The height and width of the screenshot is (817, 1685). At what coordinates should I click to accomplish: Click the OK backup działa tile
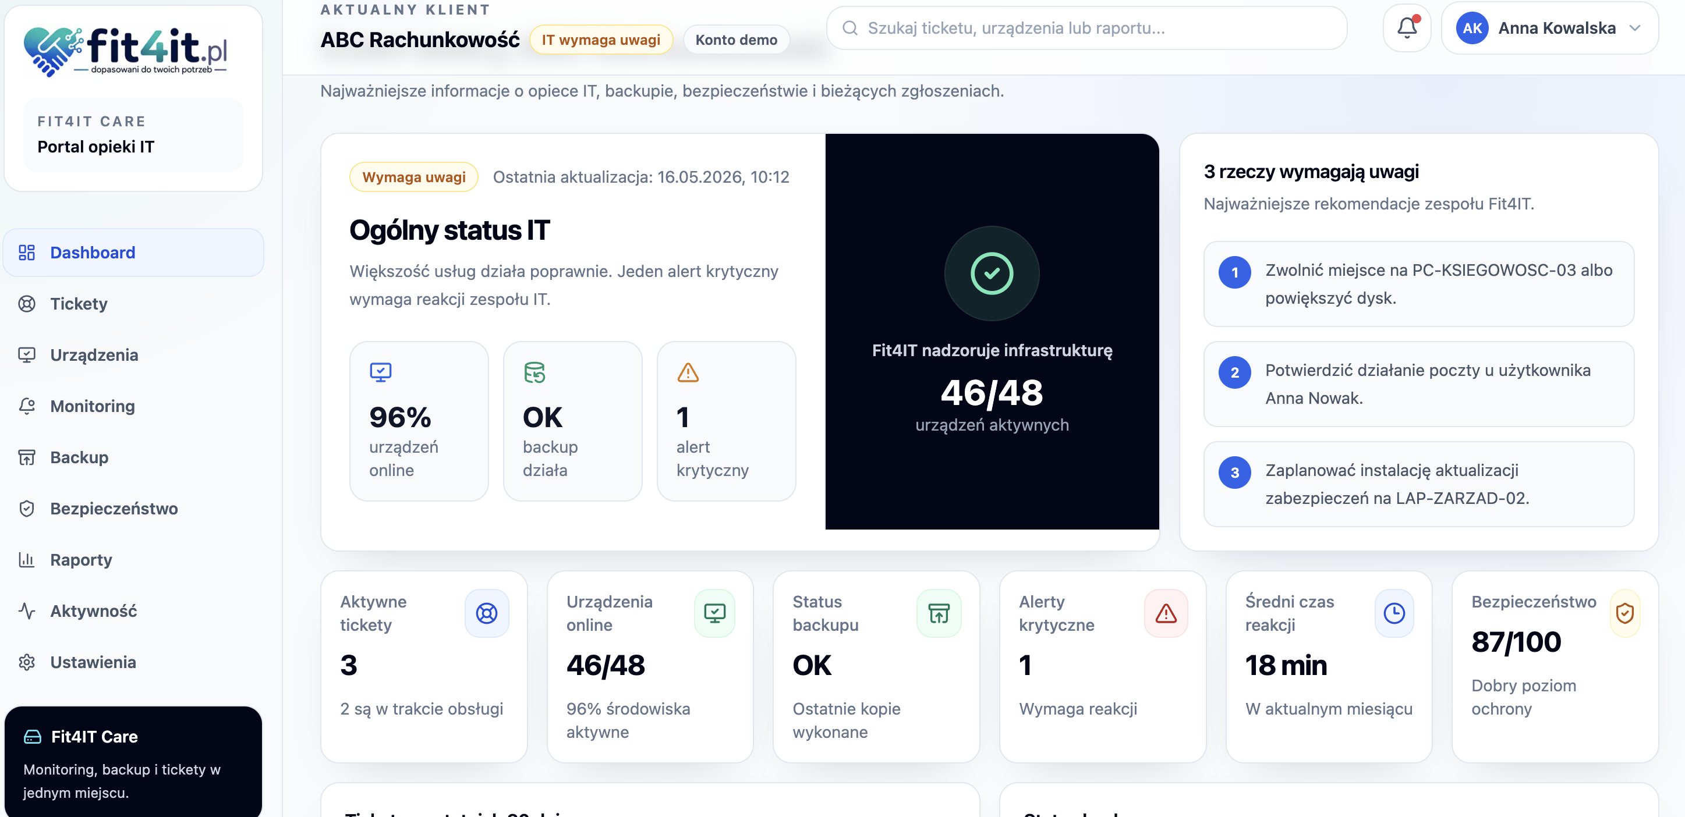pyautogui.click(x=572, y=421)
